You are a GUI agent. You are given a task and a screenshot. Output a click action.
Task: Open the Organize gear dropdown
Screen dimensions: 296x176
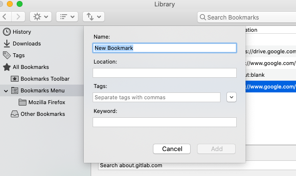pyautogui.click(x=41, y=17)
